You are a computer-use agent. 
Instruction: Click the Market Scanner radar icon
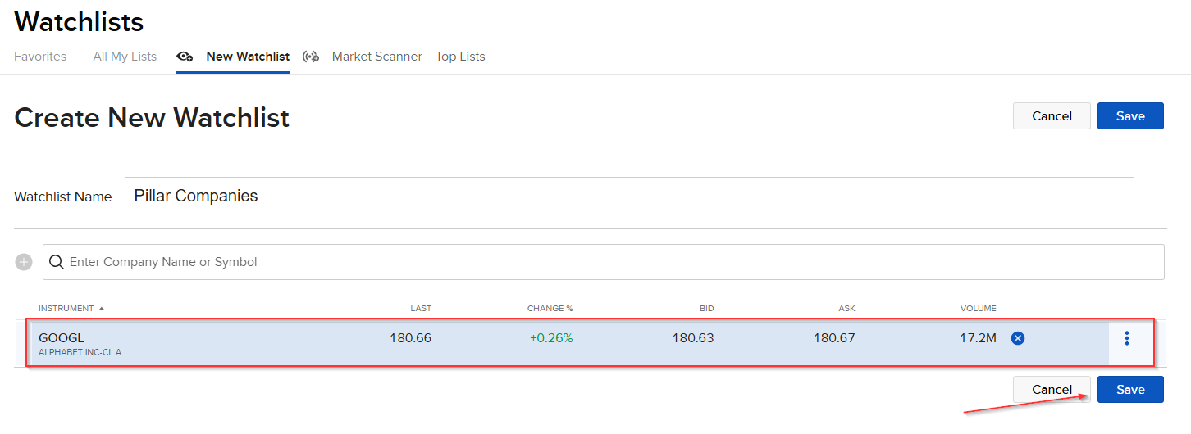click(x=311, y=57)
